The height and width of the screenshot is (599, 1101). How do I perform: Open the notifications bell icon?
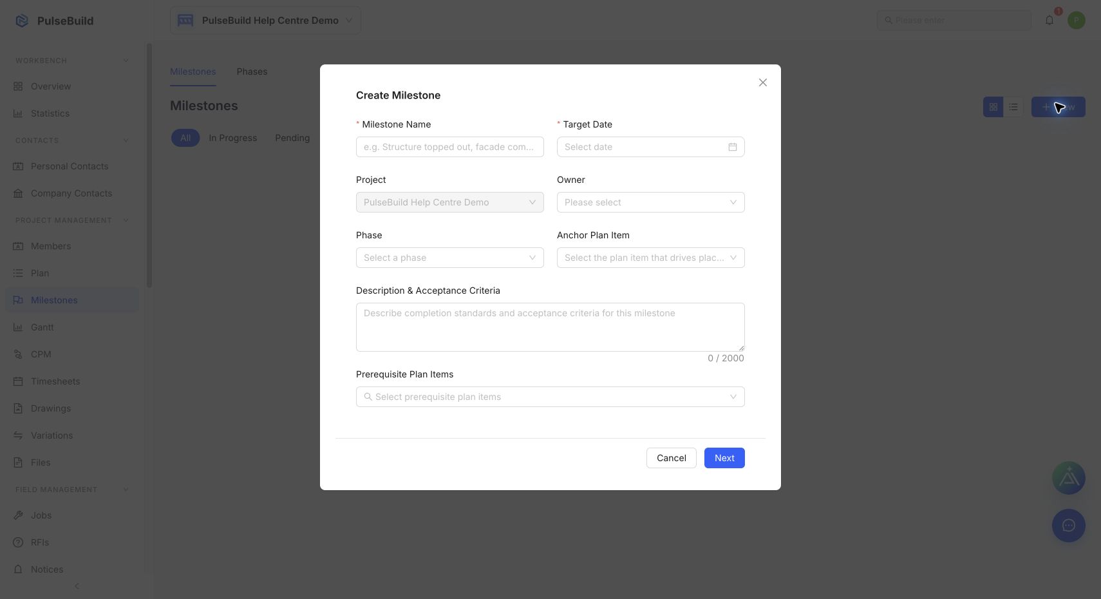pyautogui.click(x=1049, y=21)
